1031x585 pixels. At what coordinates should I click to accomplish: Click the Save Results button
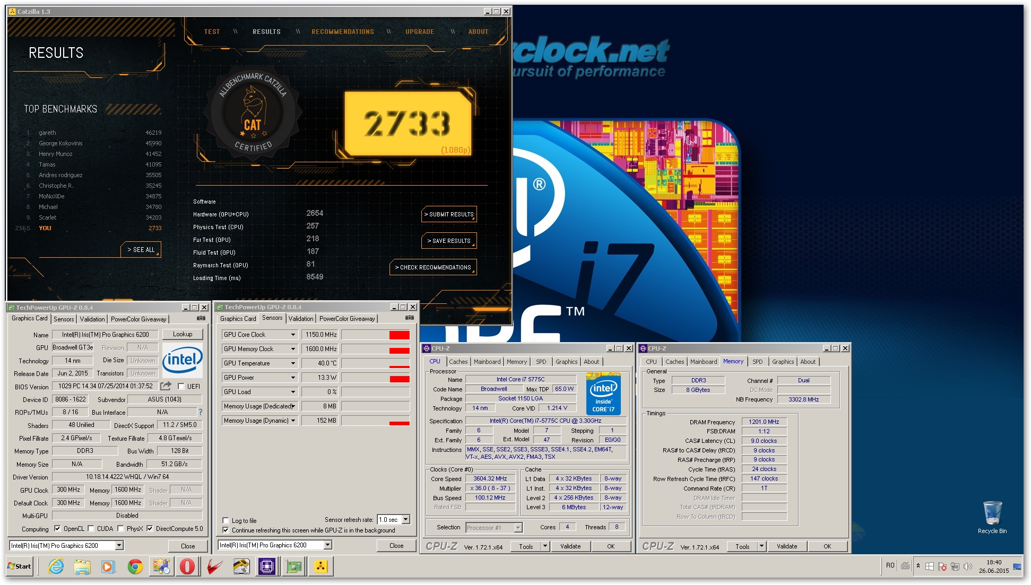[x=449, y=241]
